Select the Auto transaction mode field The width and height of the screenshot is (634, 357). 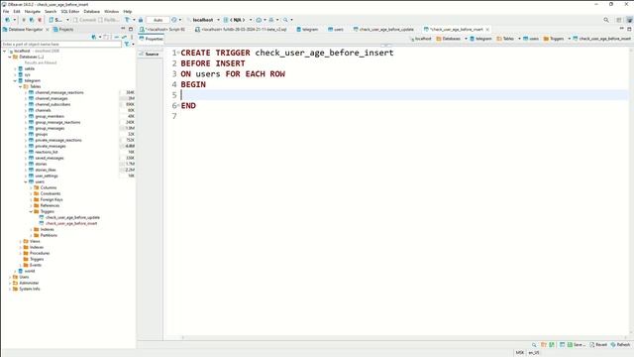click(x=158, y=20)
